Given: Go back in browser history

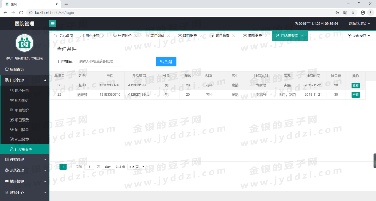Looking at the screenshot, I should tap(5, 12).
